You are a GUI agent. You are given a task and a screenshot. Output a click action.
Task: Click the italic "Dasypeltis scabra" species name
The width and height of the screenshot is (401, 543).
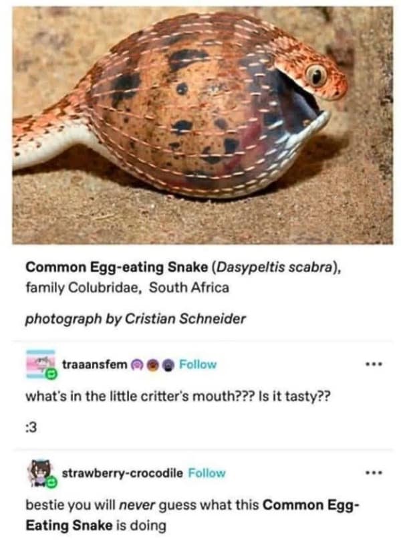(273, 269)
